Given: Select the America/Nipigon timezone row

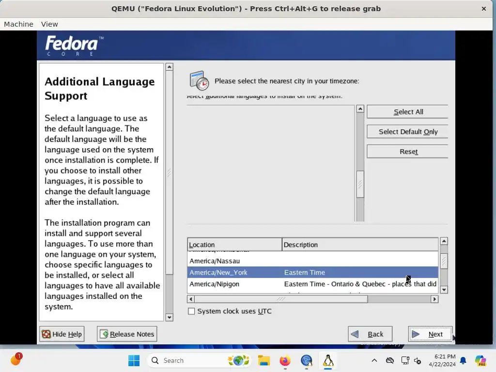Looking at the screenshot, I should click(312, 284).
